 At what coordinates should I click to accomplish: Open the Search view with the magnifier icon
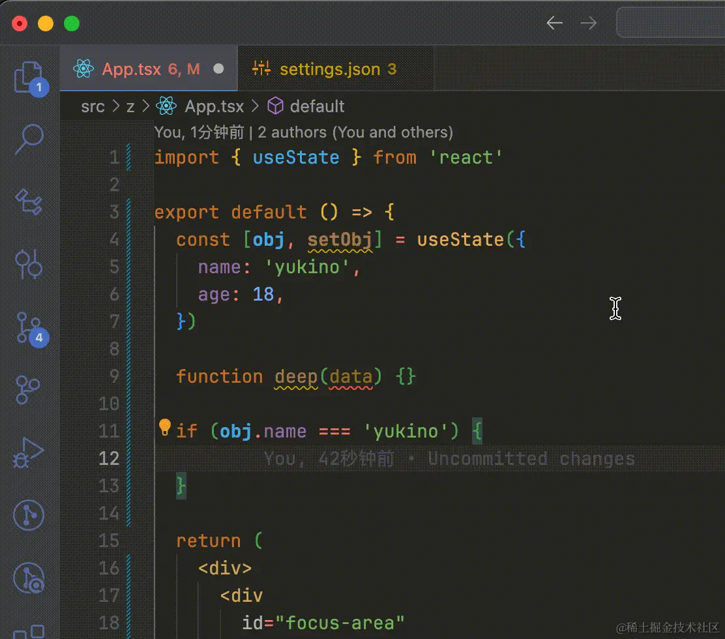click(29, 138)
